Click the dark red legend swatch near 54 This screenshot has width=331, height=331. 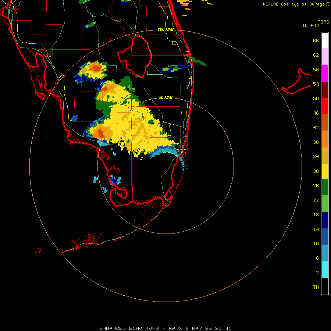point(325,90)
